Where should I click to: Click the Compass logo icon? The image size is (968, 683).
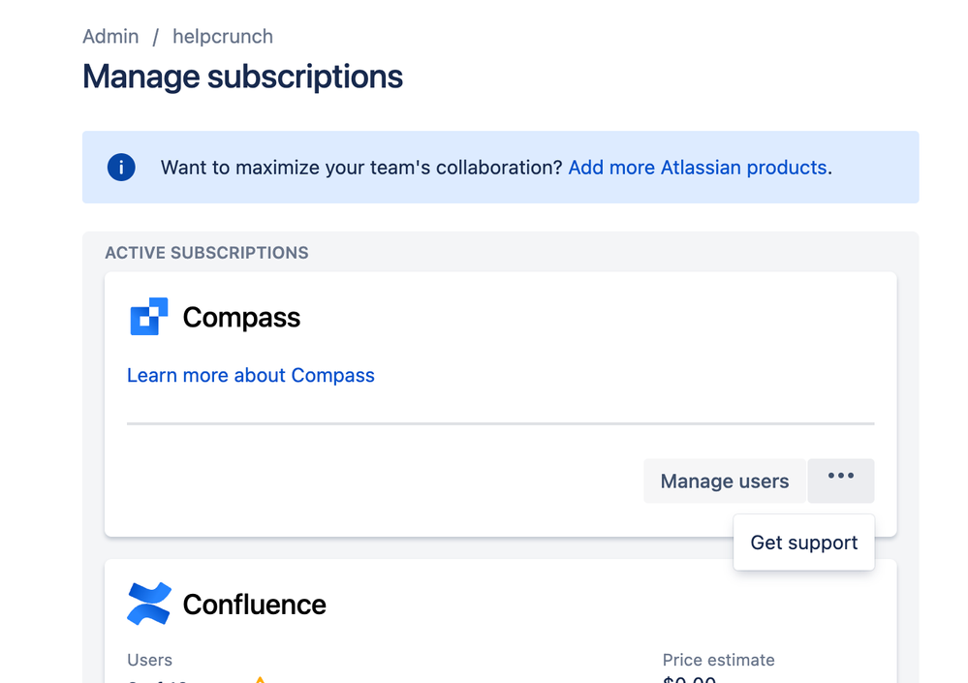tap(149, 317)
